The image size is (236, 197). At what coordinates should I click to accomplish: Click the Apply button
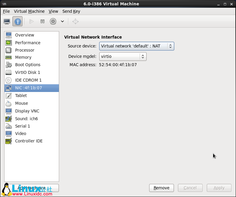pos(219,188)
